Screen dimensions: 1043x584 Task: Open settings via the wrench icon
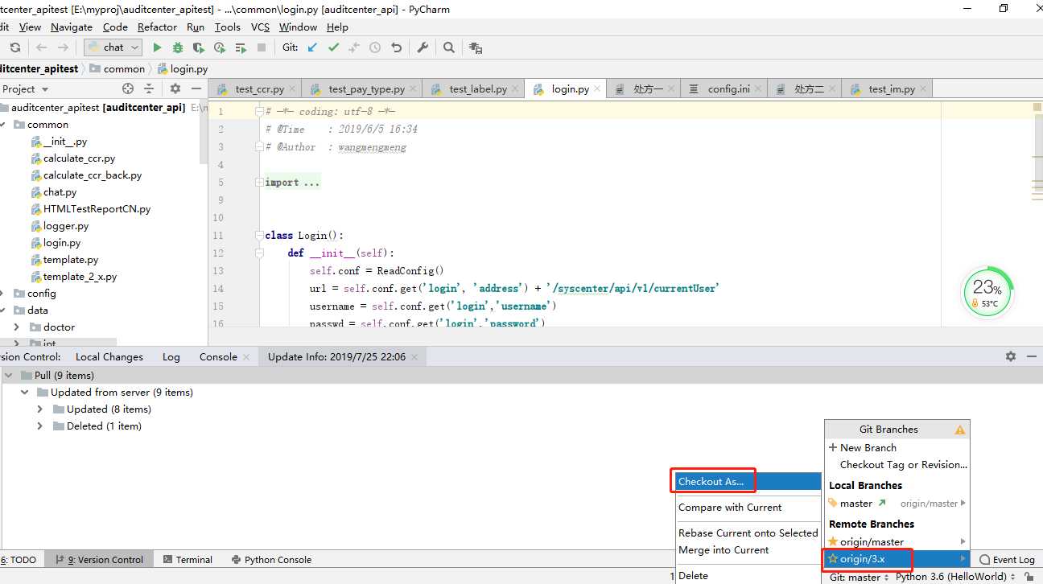pyautogui.click(x=423, y=47)
